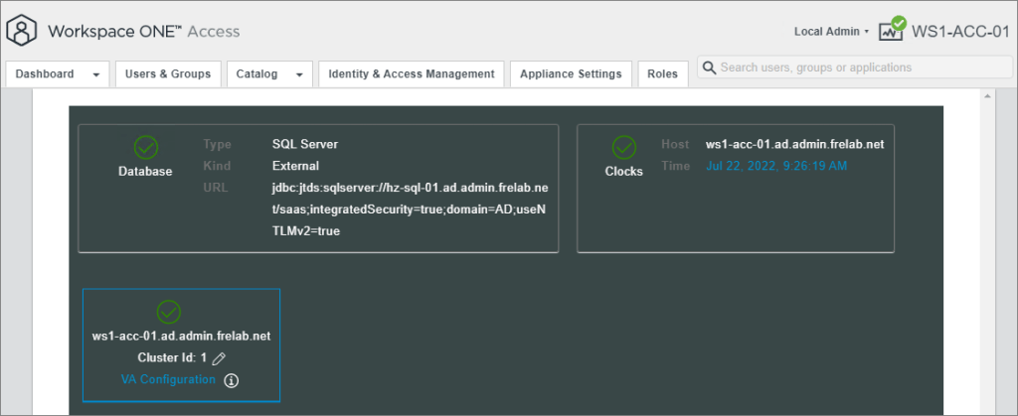
Task: Click the Jul 22, 2022 clock time link
Action: click(x=777, y=166)
